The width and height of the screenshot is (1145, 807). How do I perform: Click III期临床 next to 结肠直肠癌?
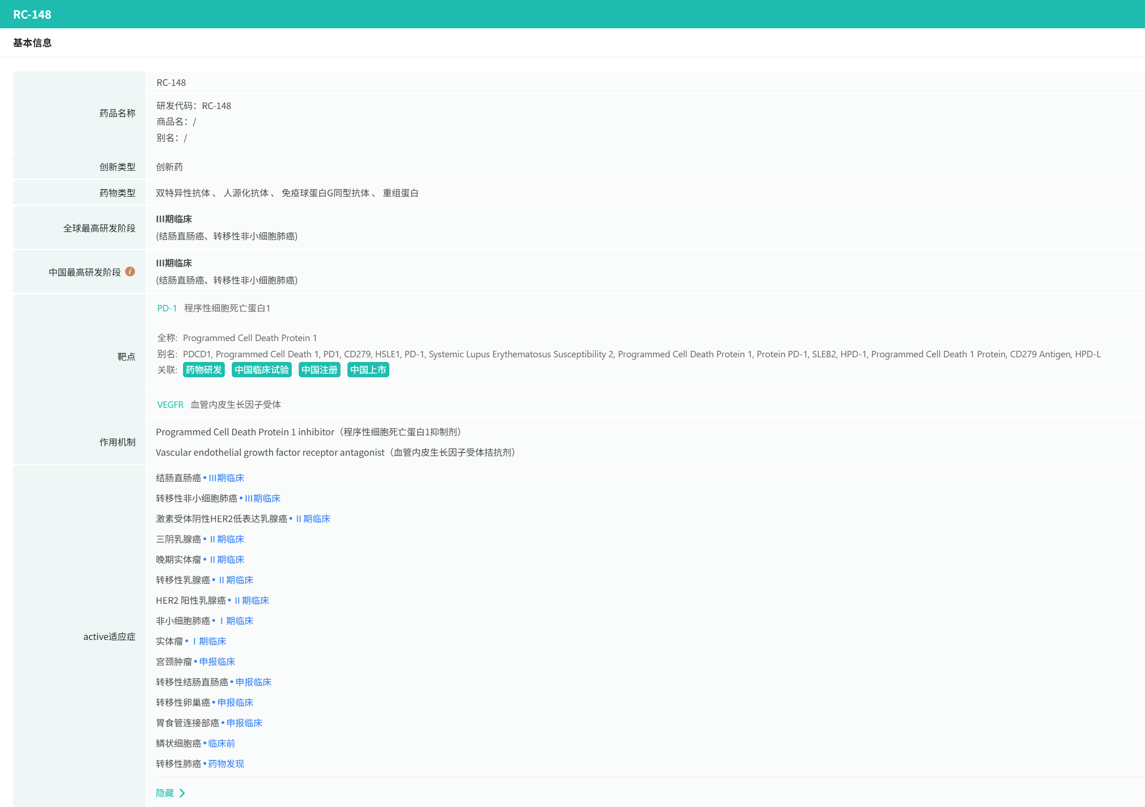pos(226,478)
